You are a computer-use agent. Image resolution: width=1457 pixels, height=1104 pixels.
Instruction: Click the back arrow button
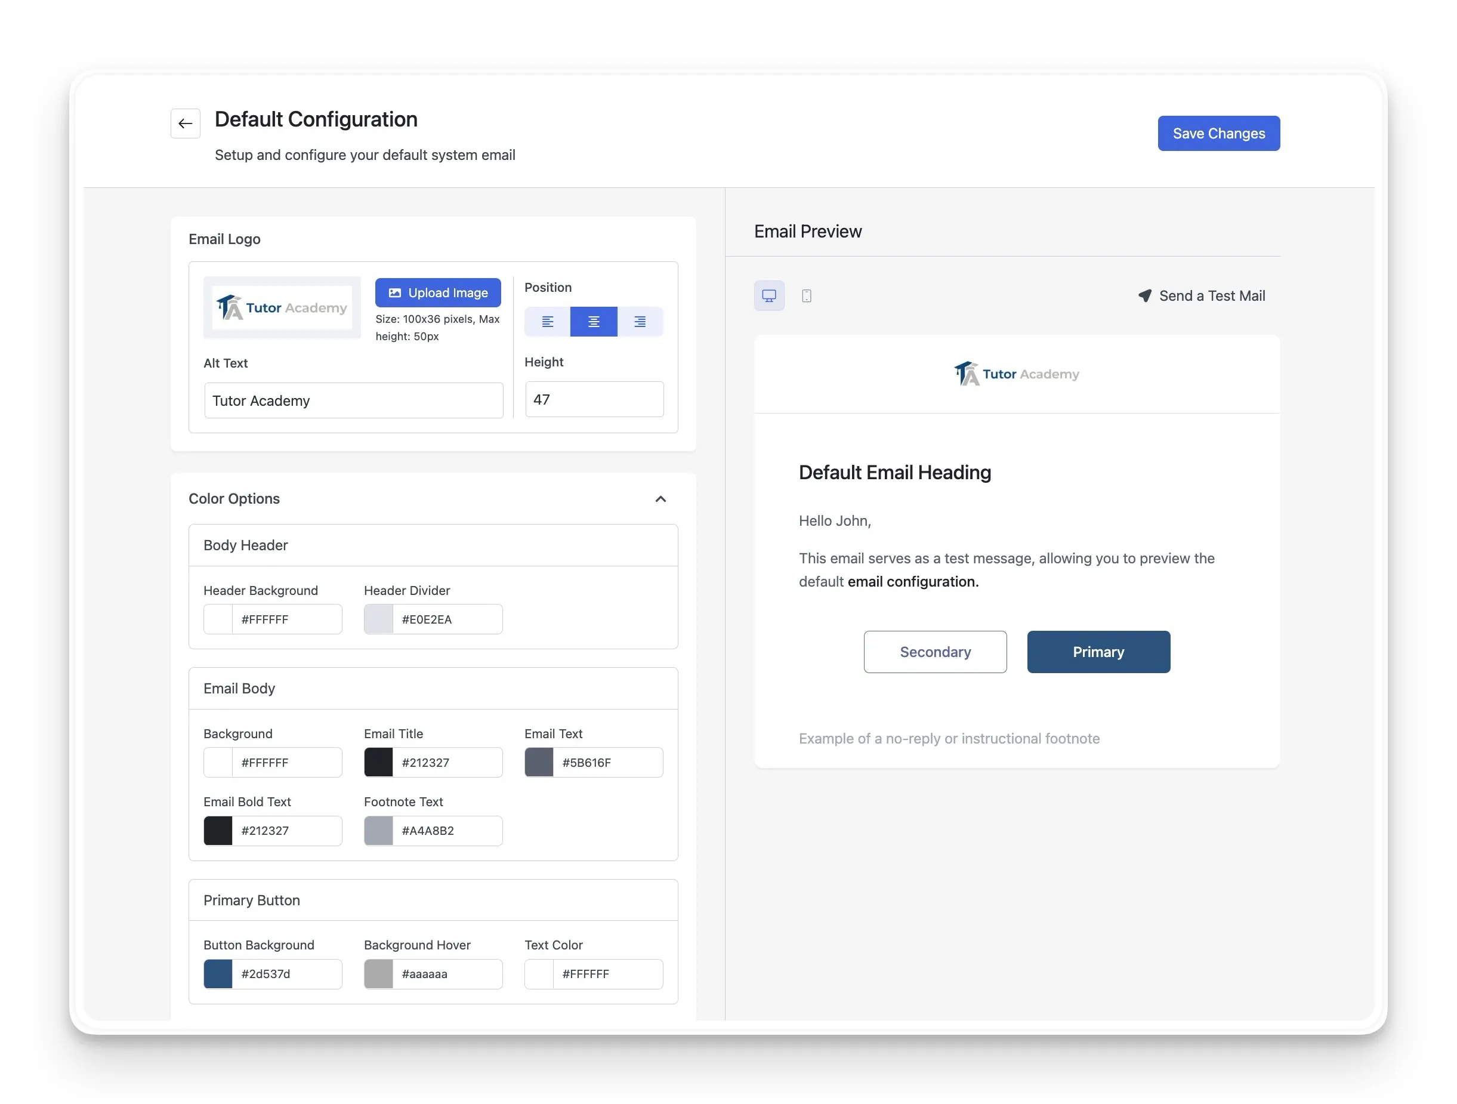pyautogui.click(x=185, y=123)
